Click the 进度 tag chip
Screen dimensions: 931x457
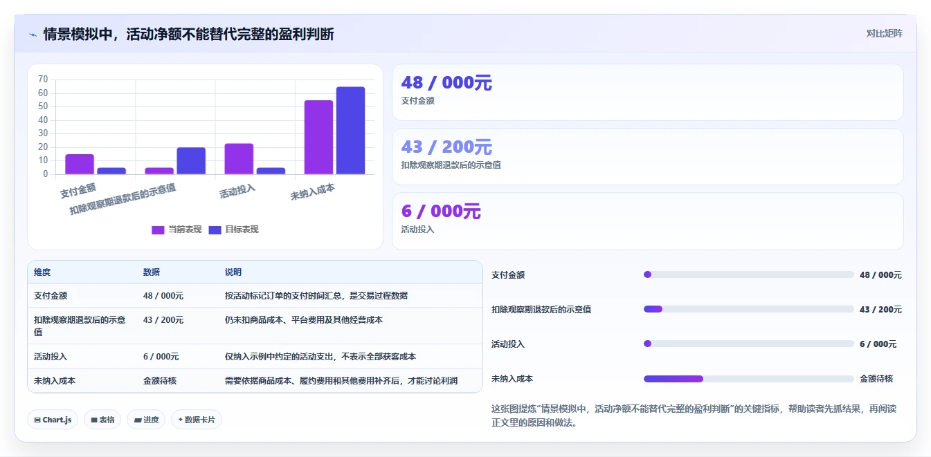pyautogui.click(x=146, y=420)
